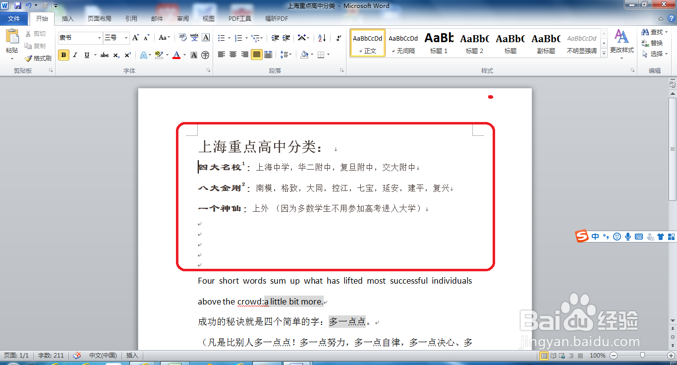Screen dimensions: 677x365
Task: Click the text highlight color button
Action: [159, 55]
